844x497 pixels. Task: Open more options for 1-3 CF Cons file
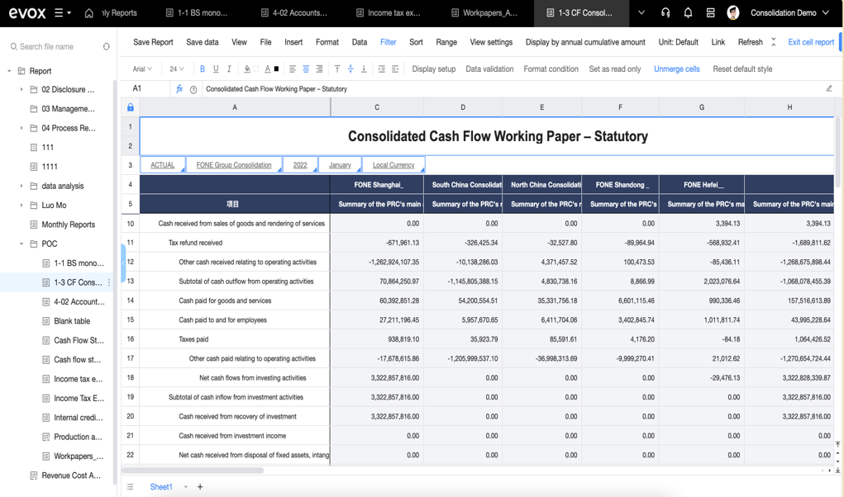109,282
